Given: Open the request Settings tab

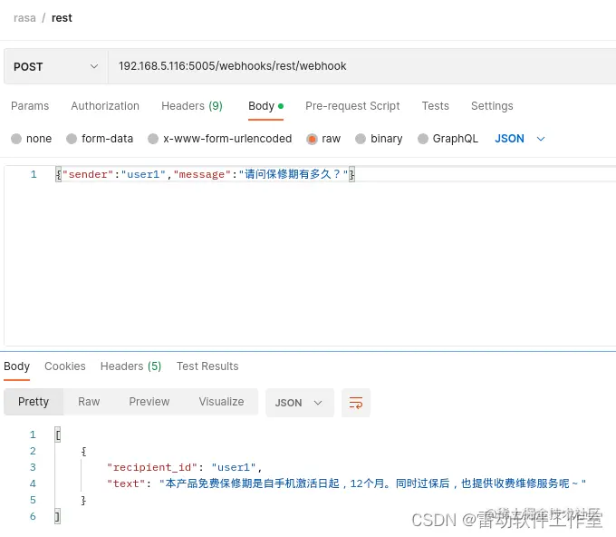Looking at the screenshot, I should (x=492, y=106).
